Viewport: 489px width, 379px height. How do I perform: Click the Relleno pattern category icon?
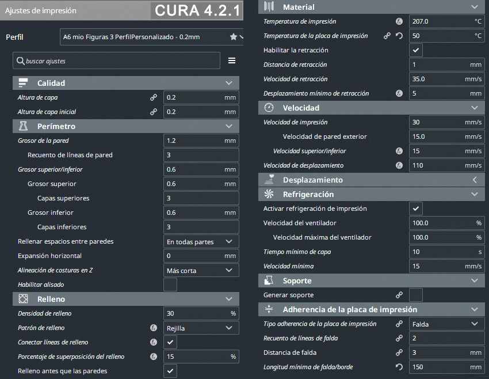23,299
